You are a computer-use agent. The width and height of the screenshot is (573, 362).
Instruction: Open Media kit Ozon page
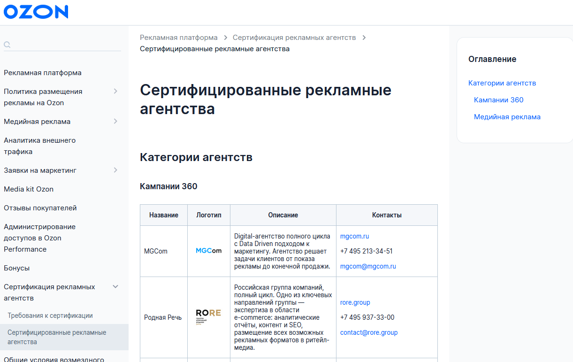[29, 189]
